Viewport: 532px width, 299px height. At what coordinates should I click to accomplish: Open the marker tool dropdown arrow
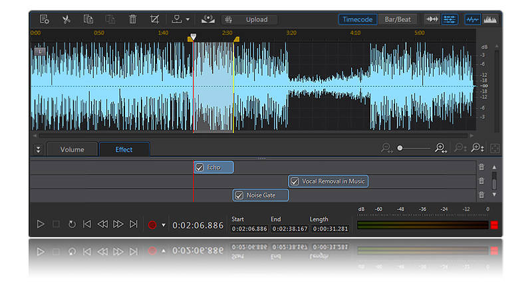(188, 19)
